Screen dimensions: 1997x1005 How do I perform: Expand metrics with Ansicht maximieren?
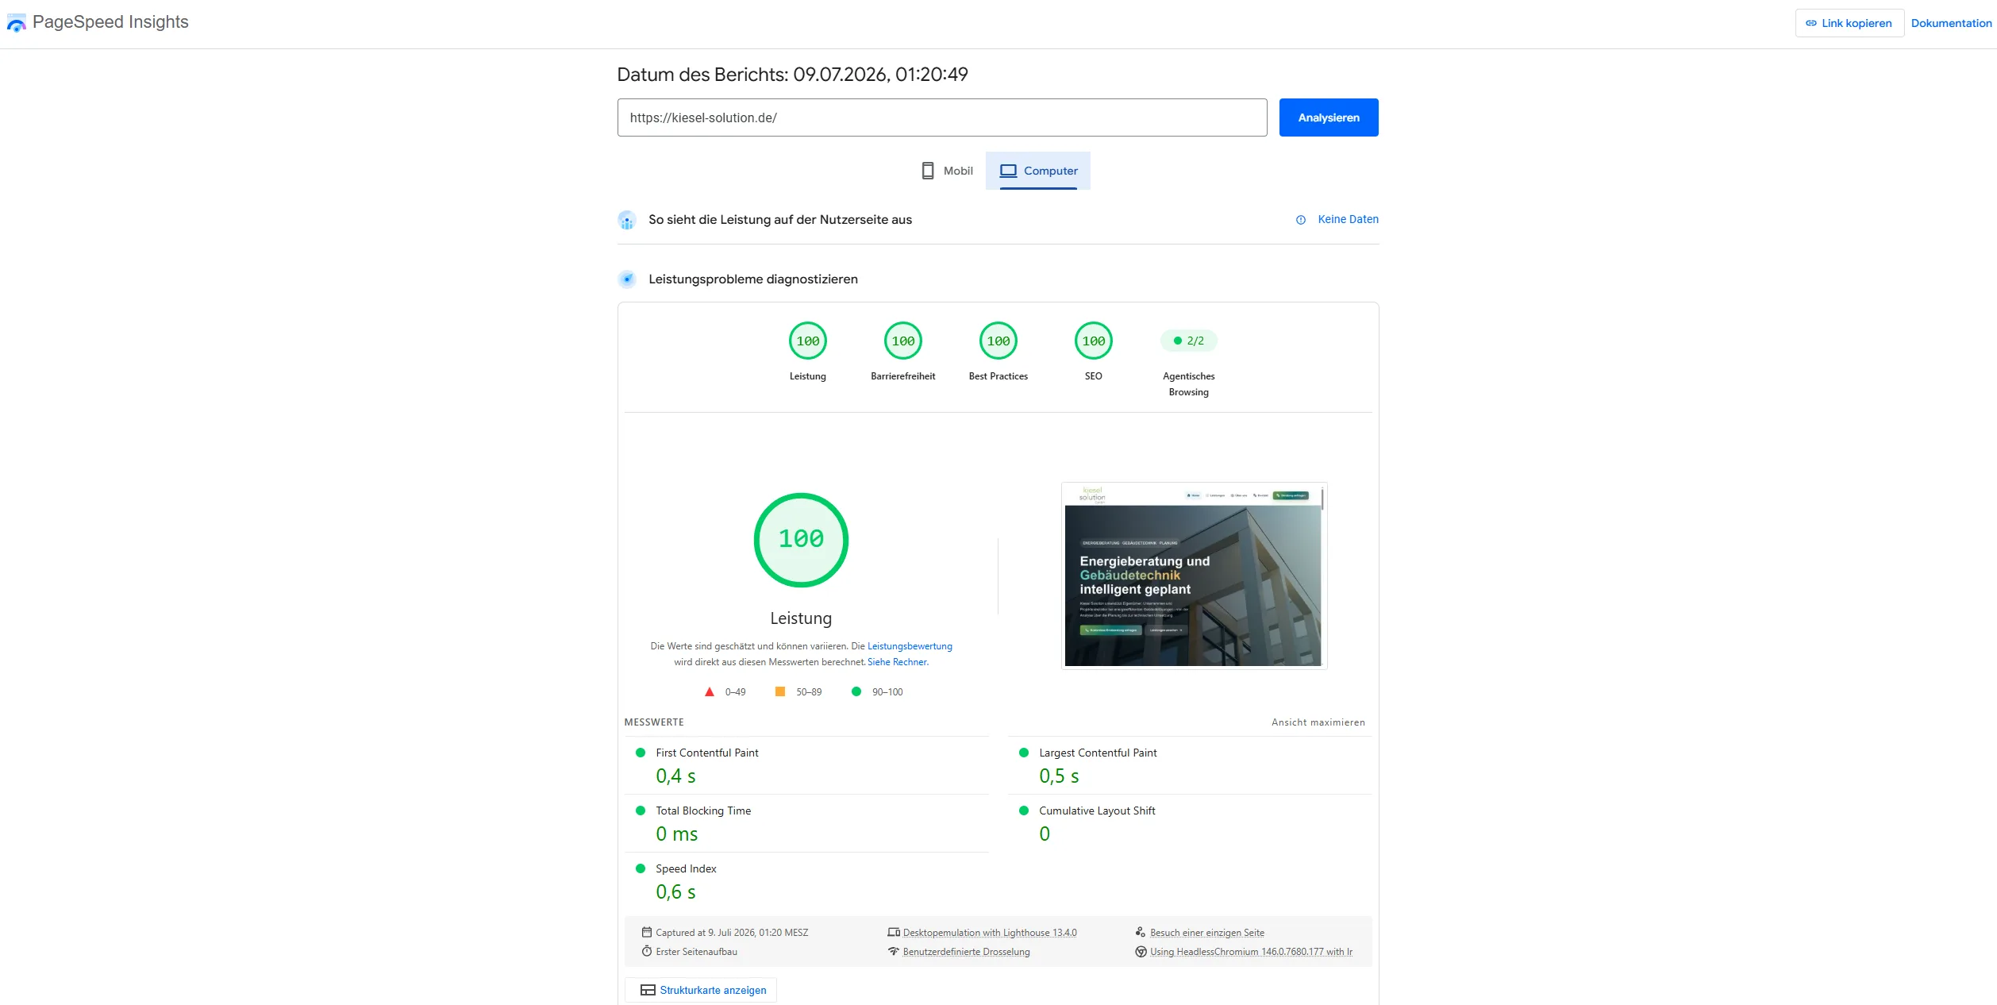point(1318,722)
